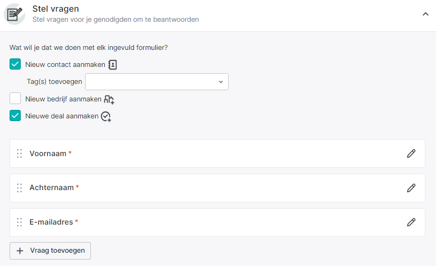Viewport: 436px width, 266px height.
Task: Click the Stel vragen form pencil icon
Action: [x=14, y=14]
